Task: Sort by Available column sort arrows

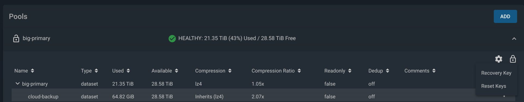Action: point(177,71)
